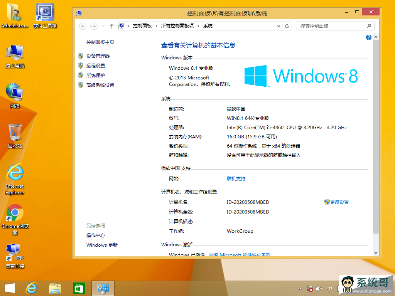Open recent locations dropdown arrow
The height and width of the screenshot is (296, 395).
click(103, 26)
